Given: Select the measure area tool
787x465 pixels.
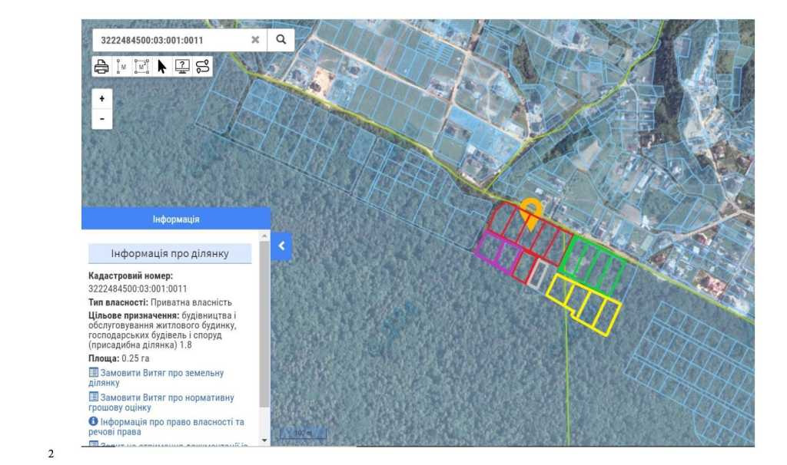Looking at the screenshot, I should click(141, 67).
